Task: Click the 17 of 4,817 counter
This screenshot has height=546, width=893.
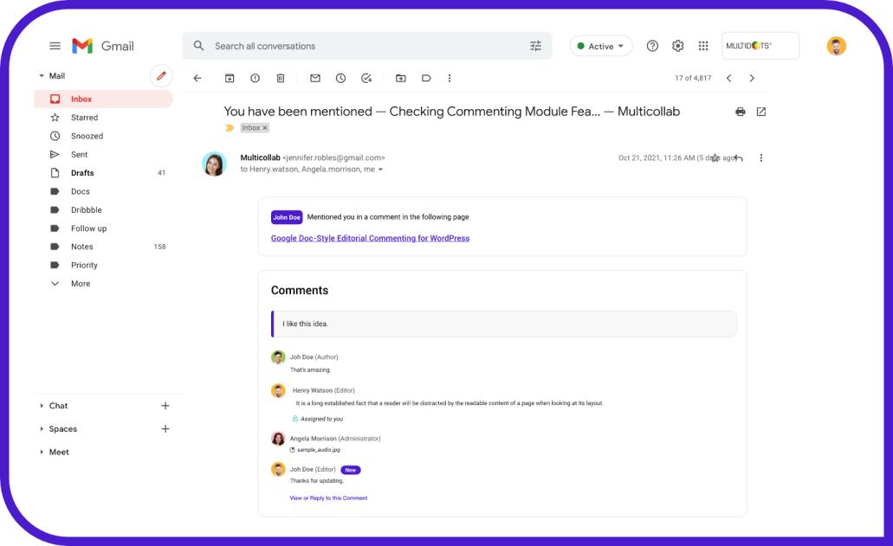Action: [693, 79]
